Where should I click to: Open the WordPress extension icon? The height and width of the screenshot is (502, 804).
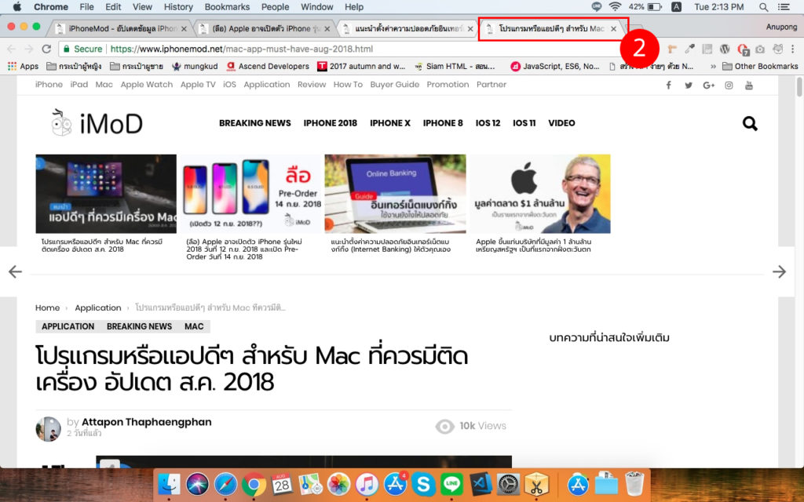pos(725,48)
